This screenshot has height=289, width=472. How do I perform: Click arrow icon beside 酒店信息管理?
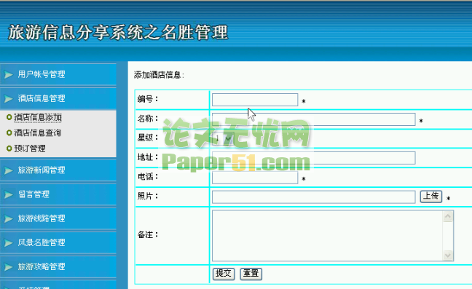(9, 98)
